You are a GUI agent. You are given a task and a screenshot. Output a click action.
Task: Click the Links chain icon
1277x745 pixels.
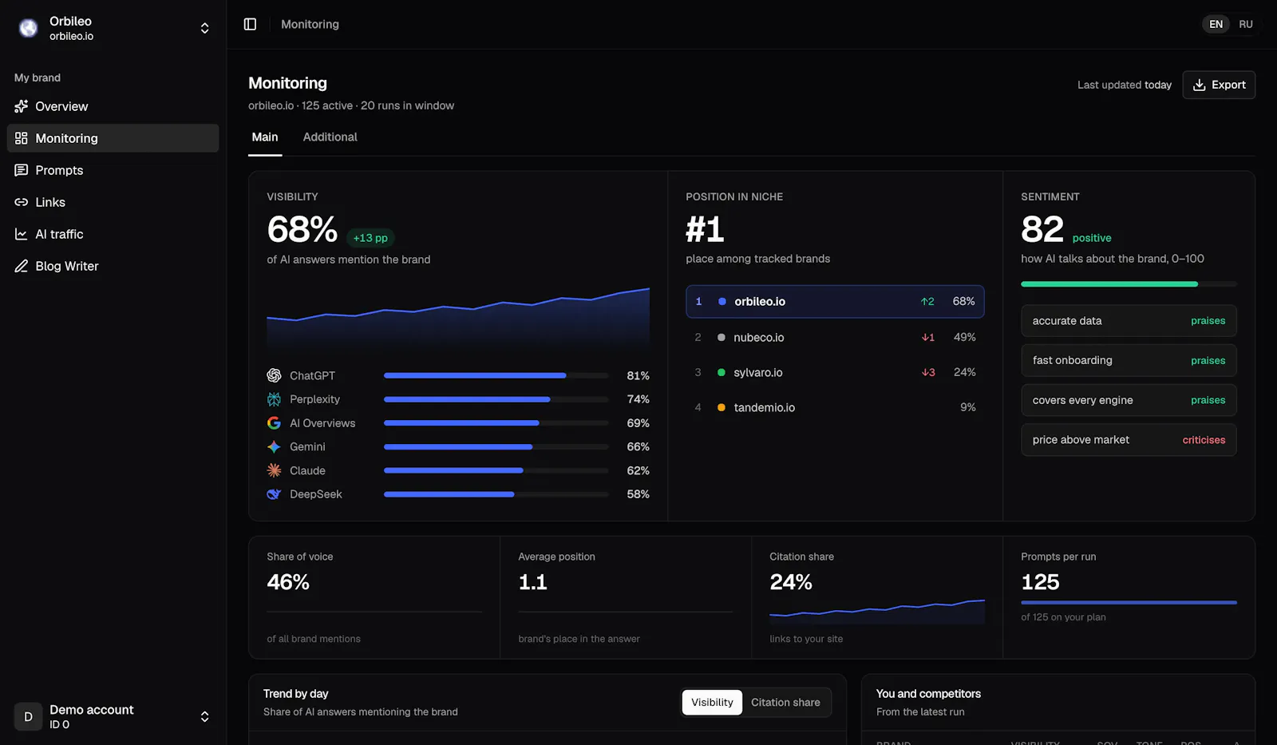22,202
